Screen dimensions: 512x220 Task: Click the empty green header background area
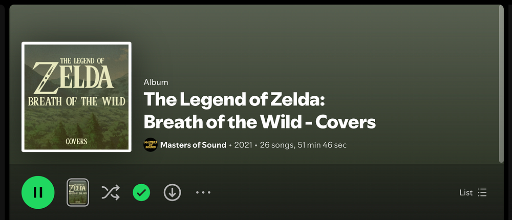310,42
